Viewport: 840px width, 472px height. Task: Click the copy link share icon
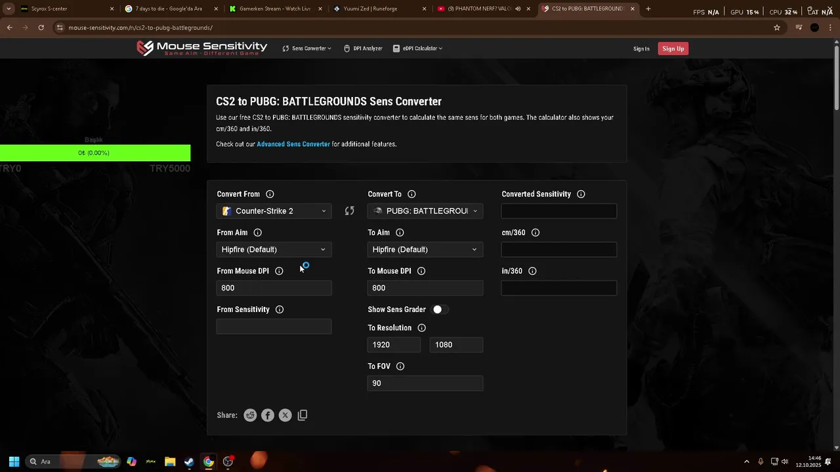(303, 415)
